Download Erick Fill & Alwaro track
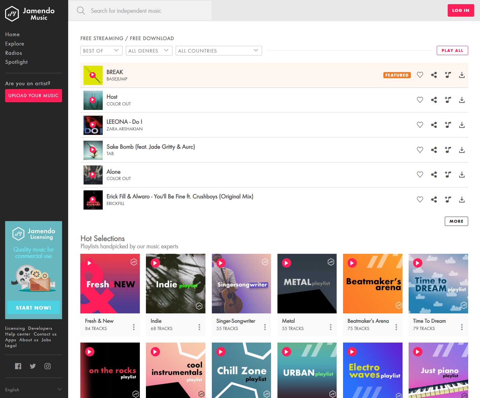The height and width of the screenshot is (398, 480). pyautogui.click(x=462, y=200)
